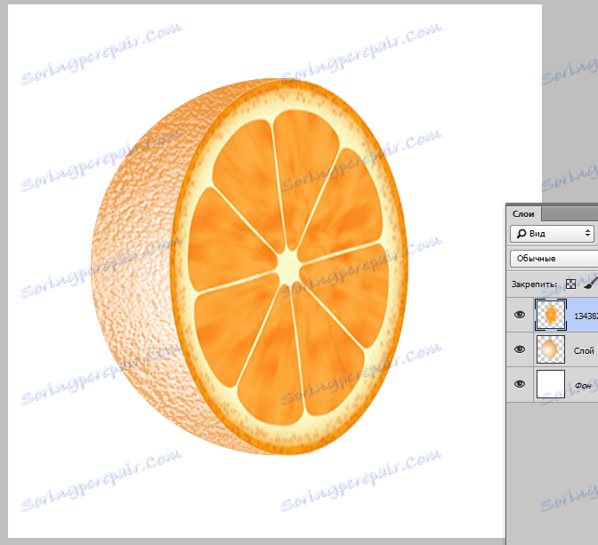Switch to the Слои panel tab

tap(523, 214)
